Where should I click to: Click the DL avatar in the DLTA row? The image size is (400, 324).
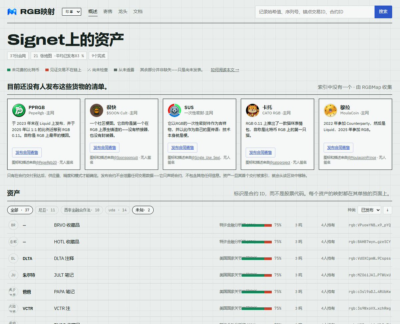tap(13, 258)
